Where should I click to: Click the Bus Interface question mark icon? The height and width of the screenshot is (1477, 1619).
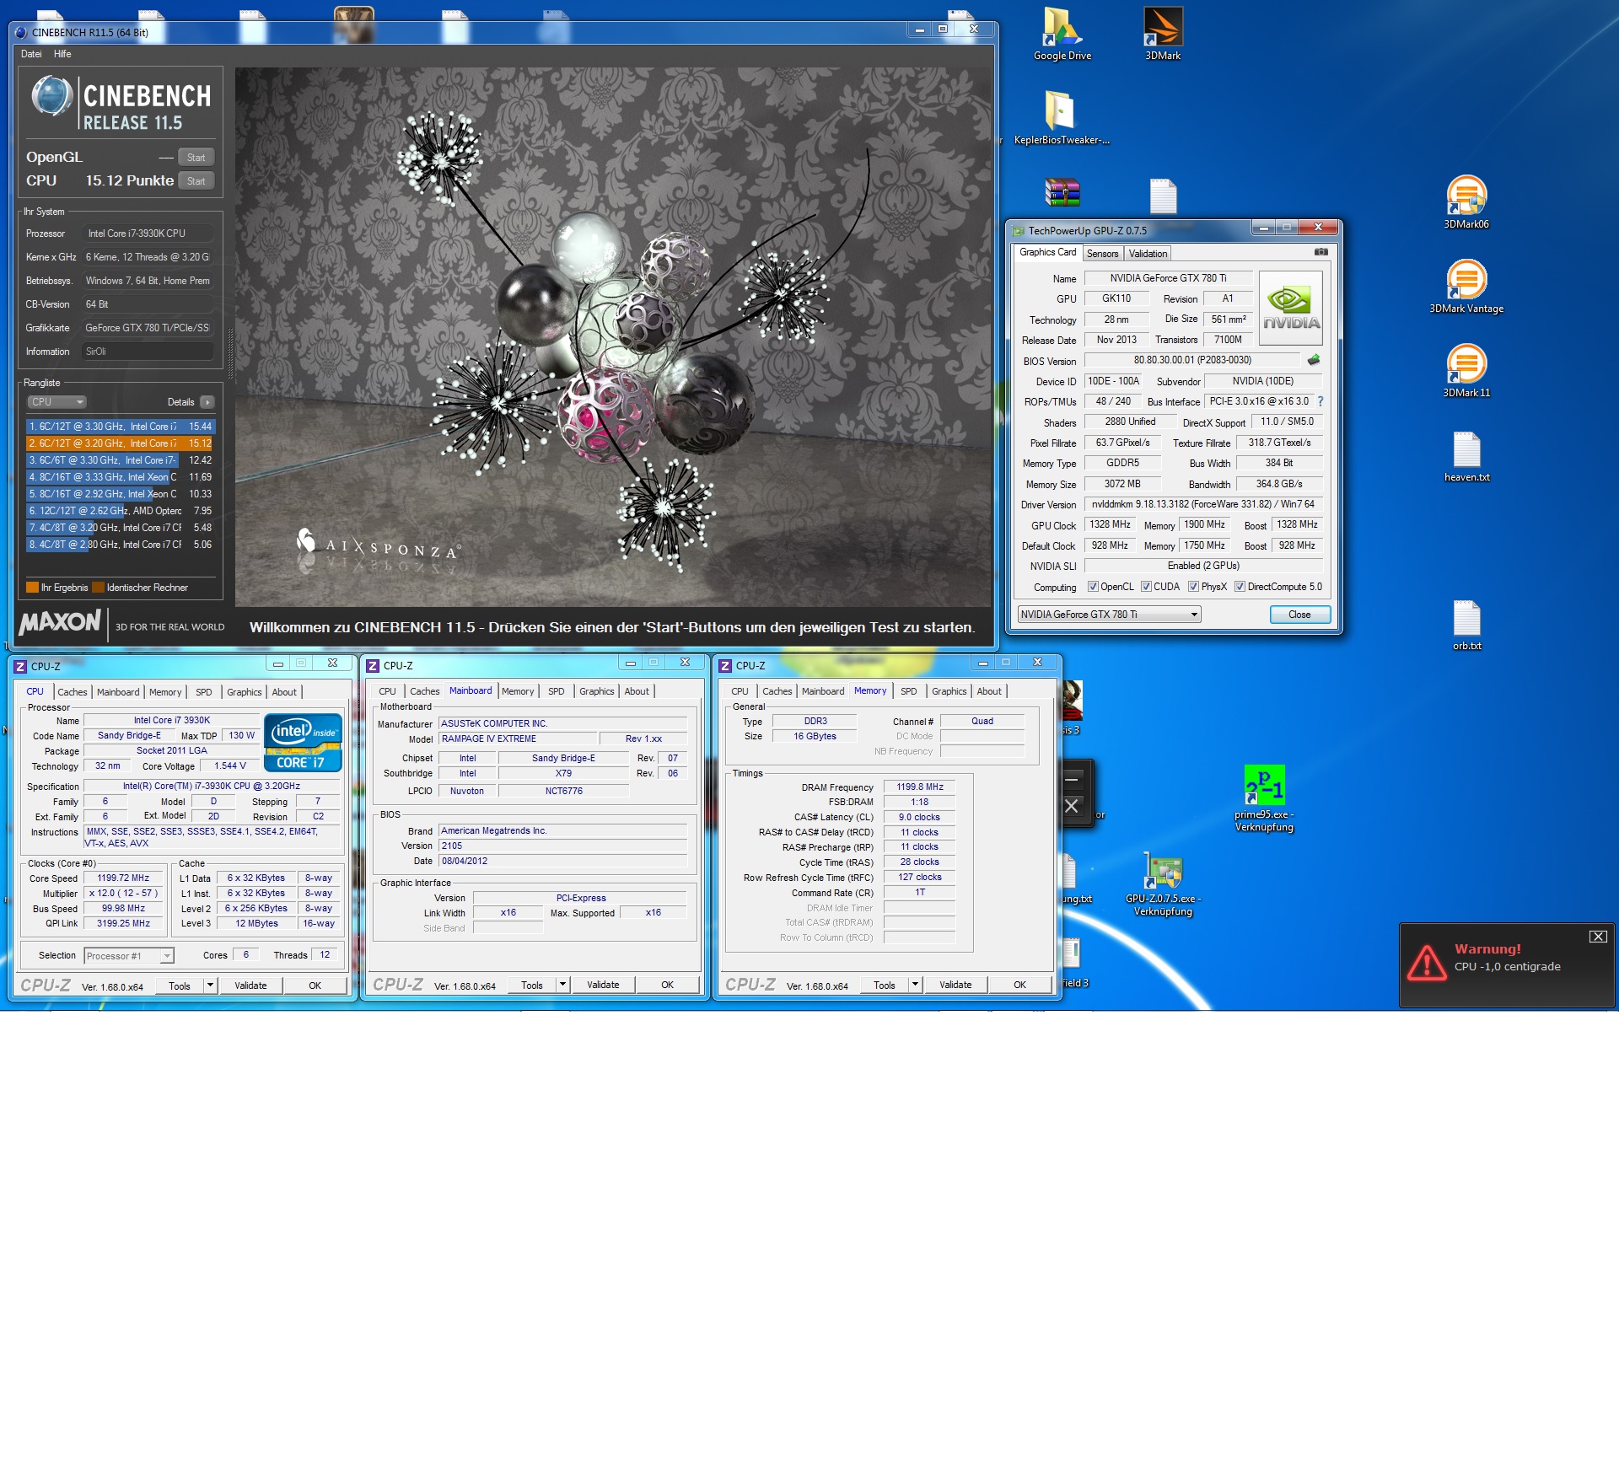pyautogui.click(x=1320, y=401)
